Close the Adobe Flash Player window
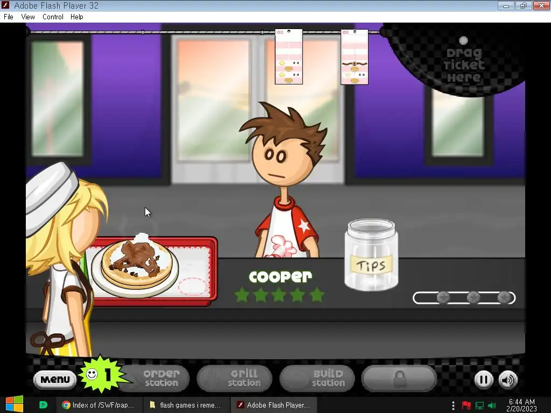The width and height of the screenshot is (551, 413). 541,5
